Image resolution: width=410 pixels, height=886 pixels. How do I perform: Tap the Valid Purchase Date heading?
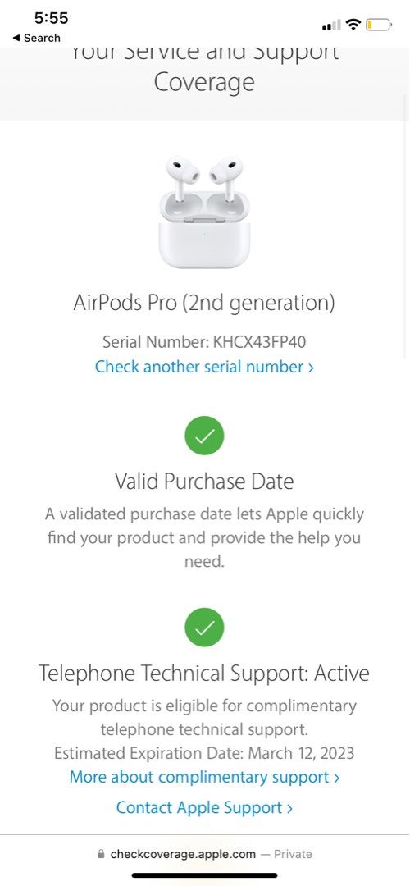pos(204,482)
